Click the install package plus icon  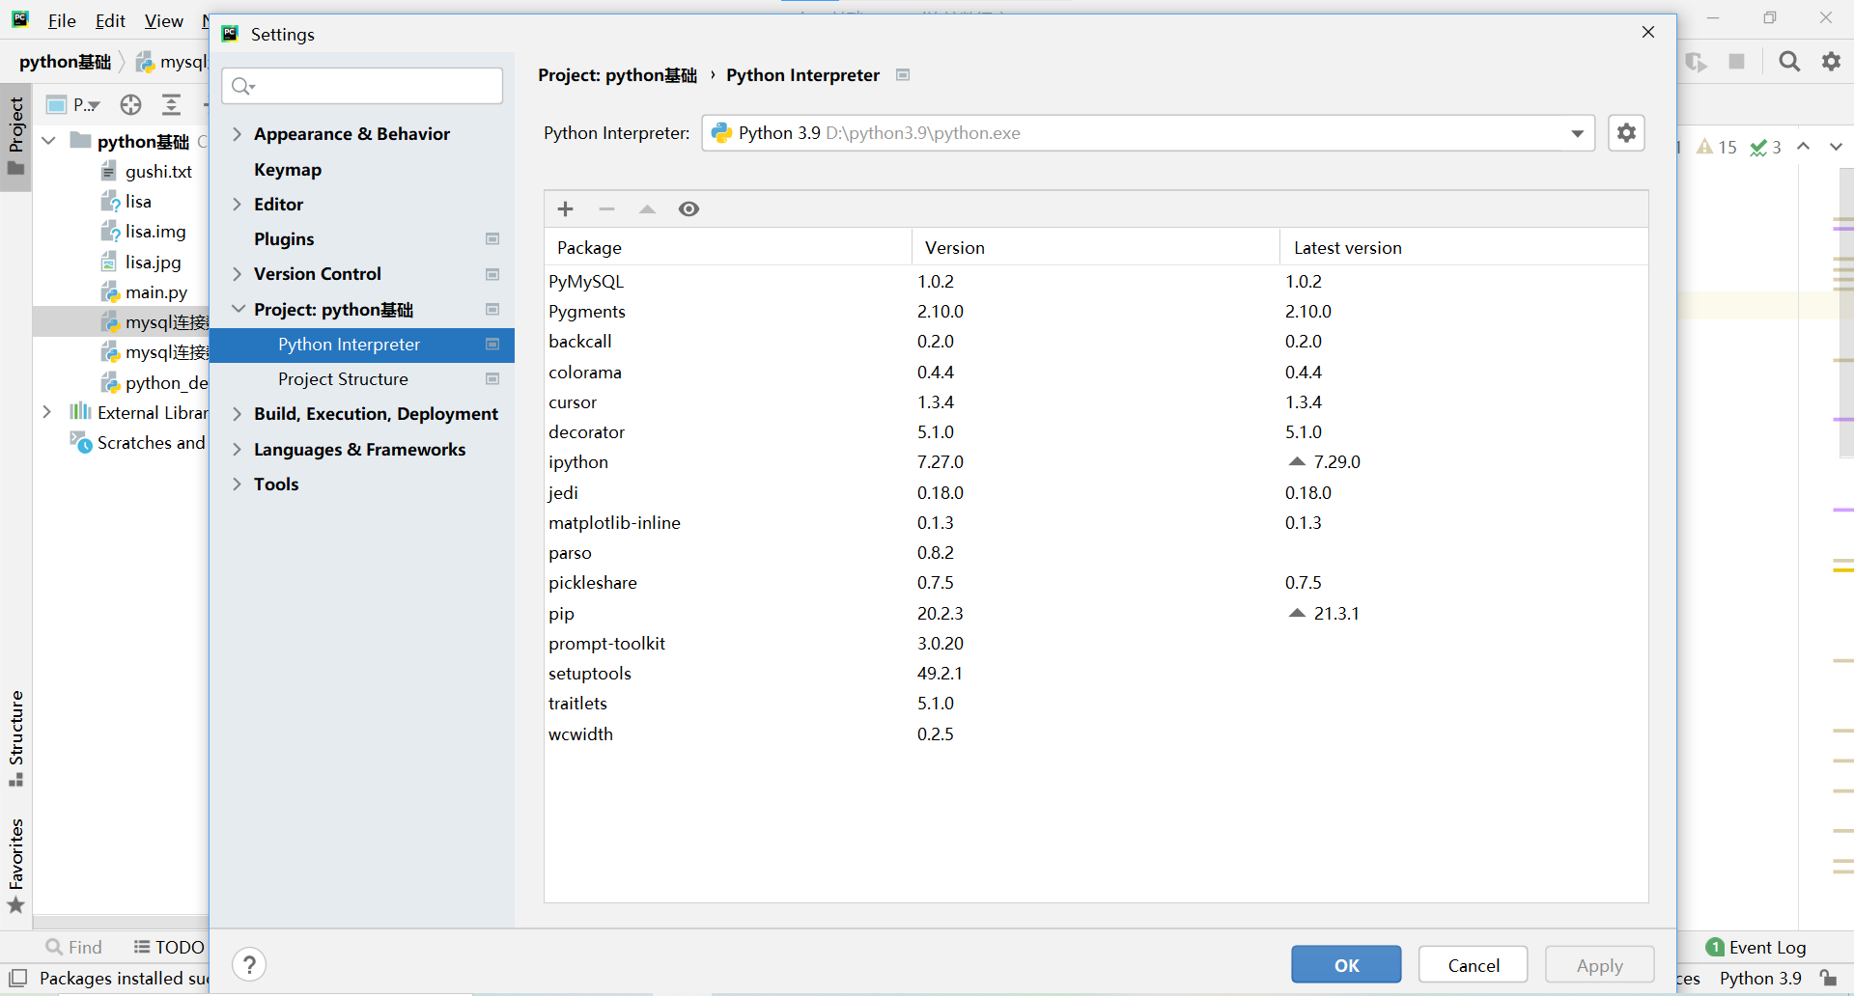[x=566, y=209]
